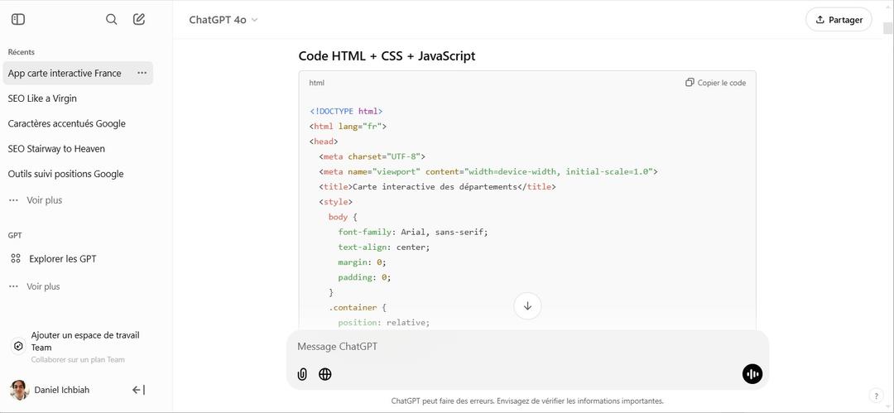
Task: Open the SEO Like a Virgin chat
Action: pos(42,98)
